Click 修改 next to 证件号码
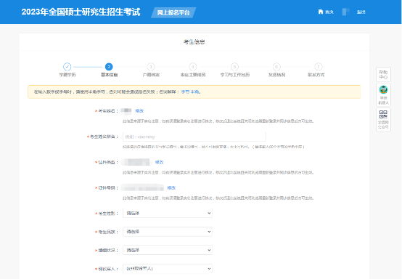Image resolution: width=402 pixels, height=279 pixels. coord(171,188)
